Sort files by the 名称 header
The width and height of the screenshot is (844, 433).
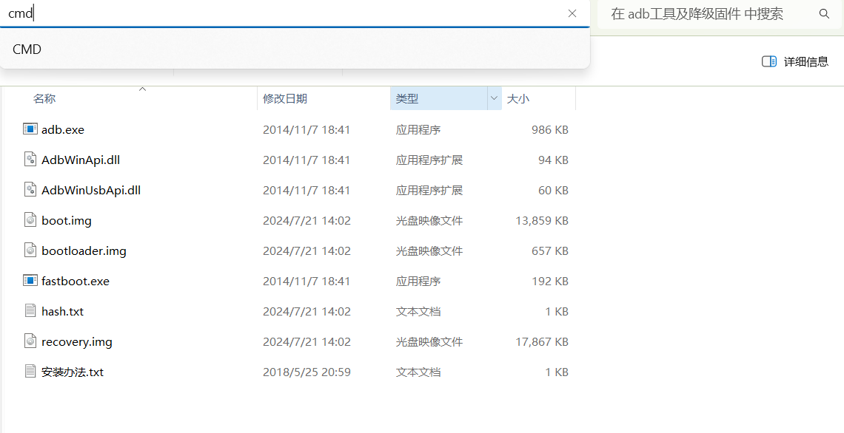44,98
